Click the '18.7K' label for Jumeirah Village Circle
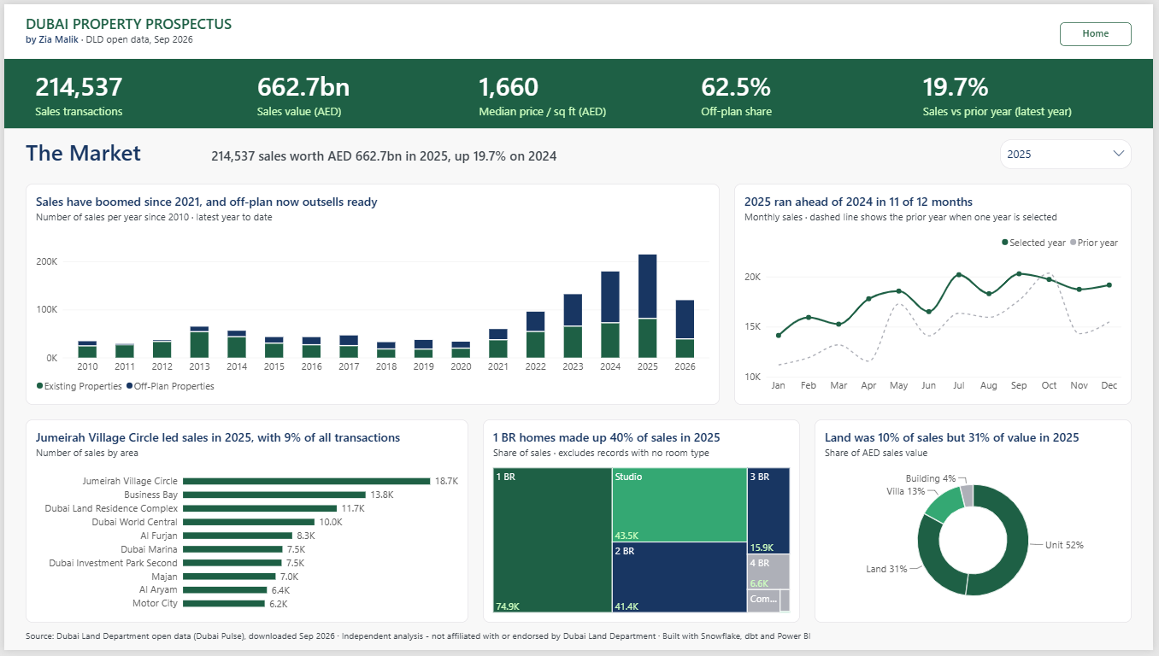The width and height of the screenshot is (1159, 656). [446, 481]
